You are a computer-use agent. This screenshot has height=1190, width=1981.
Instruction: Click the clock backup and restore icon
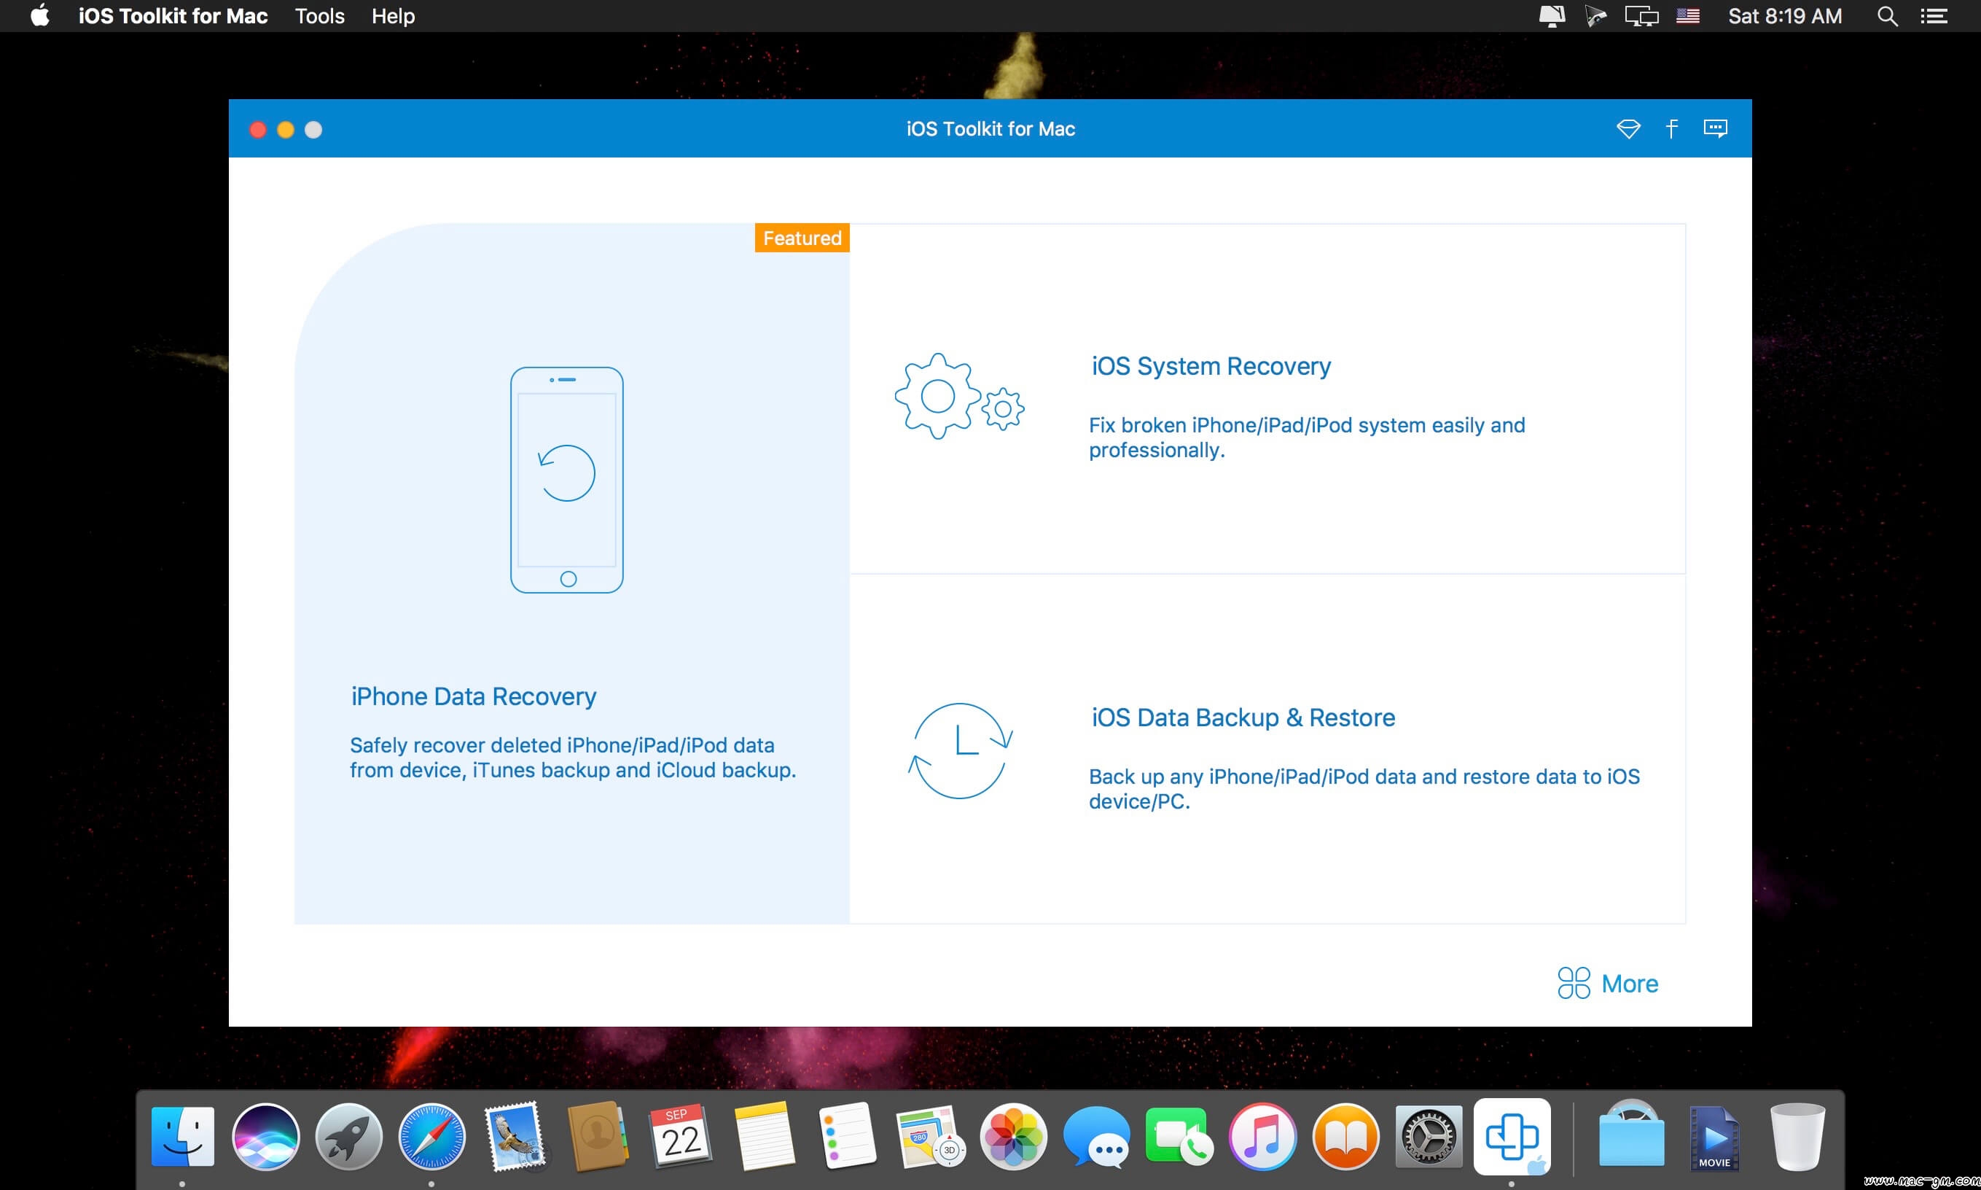click(960, 750)
